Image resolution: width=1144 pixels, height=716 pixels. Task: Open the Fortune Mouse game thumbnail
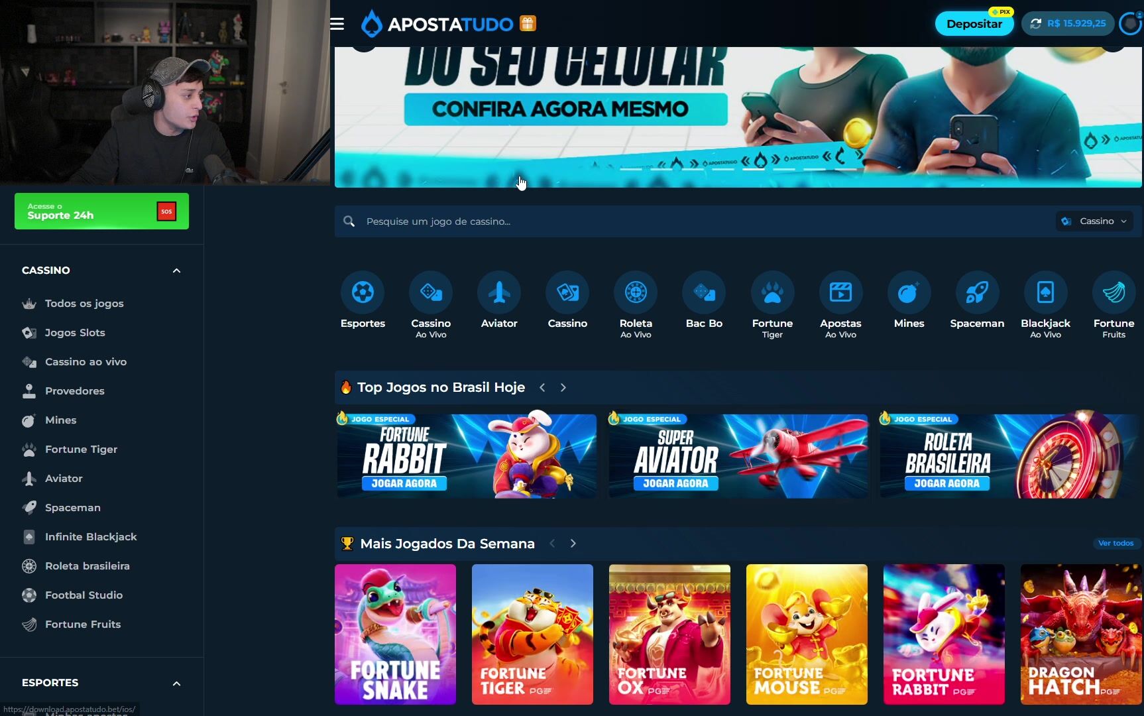point(807,634)
